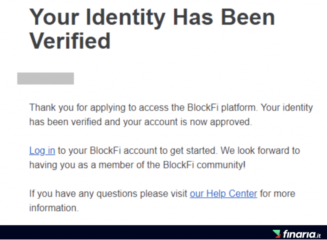Screen dimensions: 327x240
Task: Click the word "Verified" in the heading
Action: click(70, 41)
